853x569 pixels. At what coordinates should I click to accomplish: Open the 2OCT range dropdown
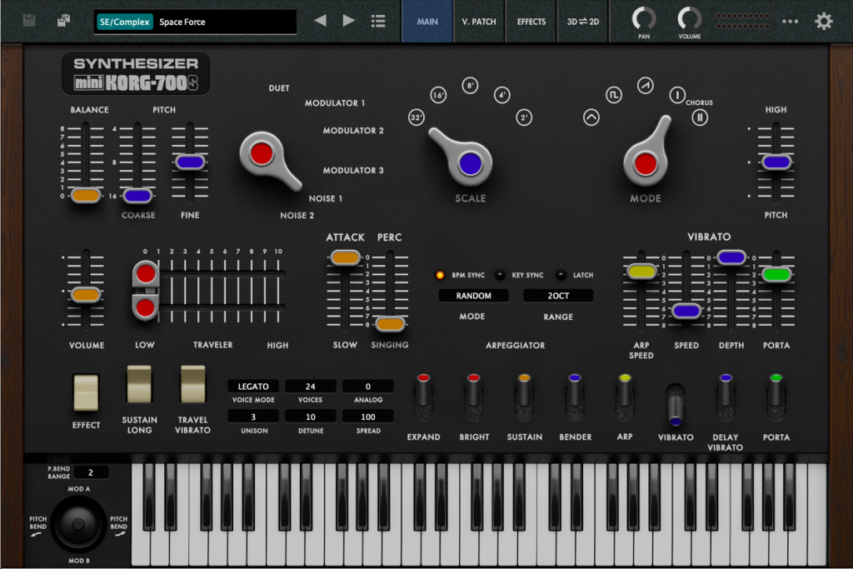point(558,296)
